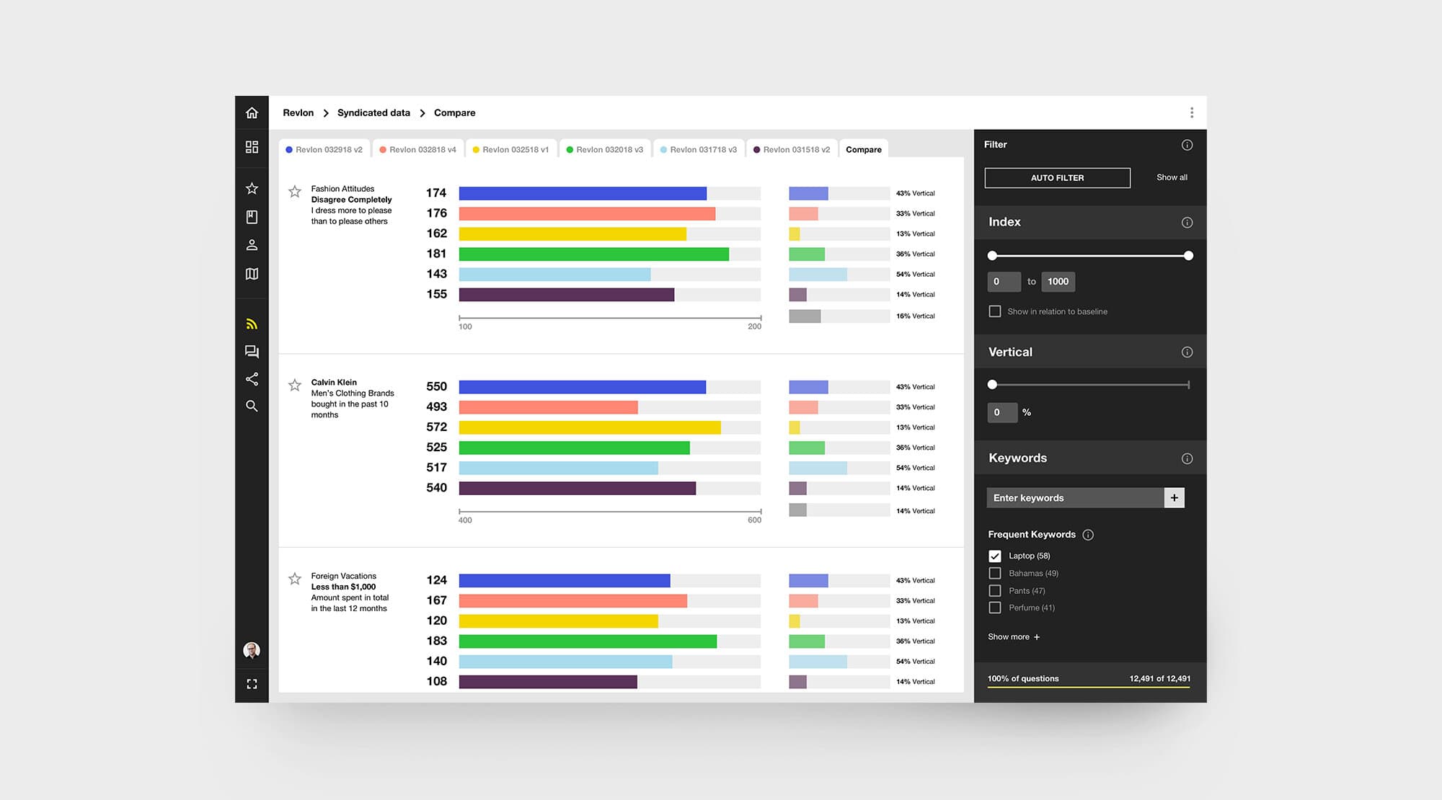This screenshot has height=800, width=1442.
Task: Uncheck the Laptop (58) keyword
Action: click(x=995, y=556)
